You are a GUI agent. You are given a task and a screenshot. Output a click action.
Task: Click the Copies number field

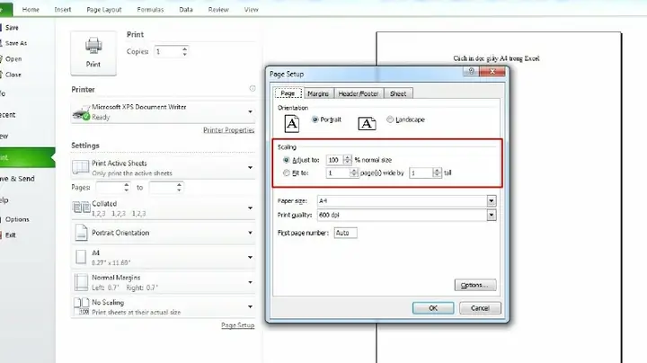[167, 51]
